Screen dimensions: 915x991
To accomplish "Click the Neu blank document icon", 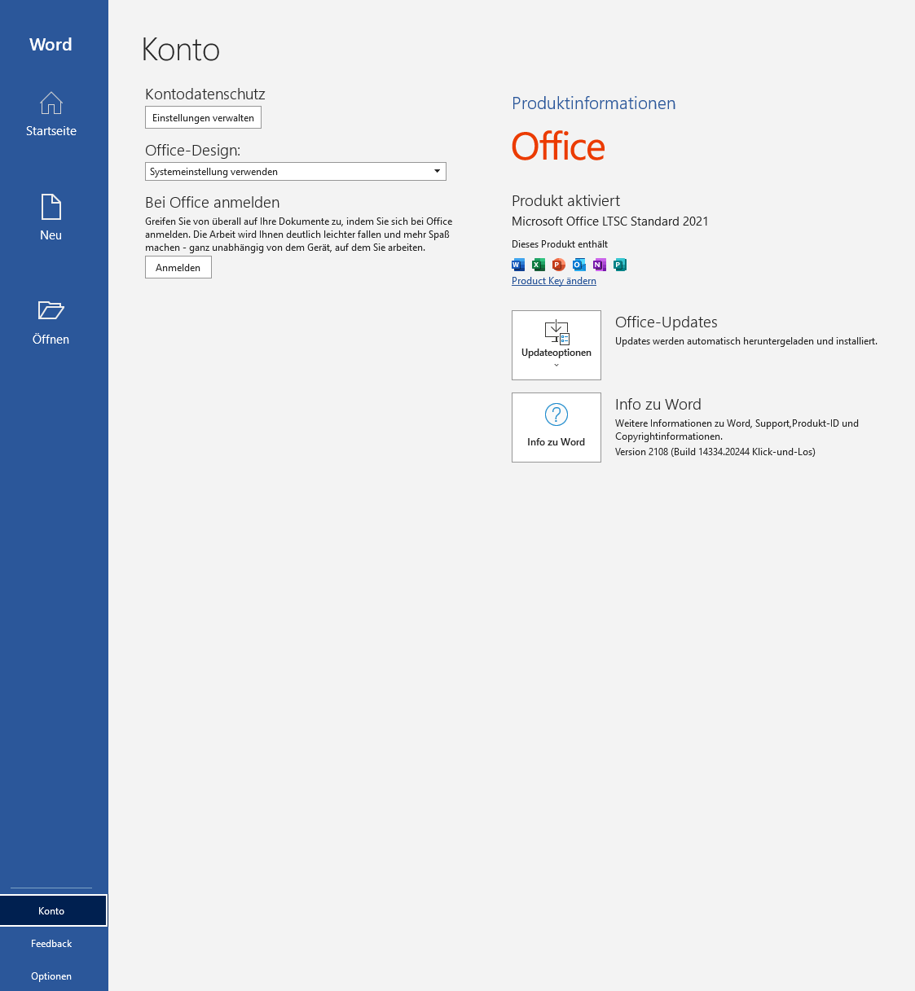I will click(x=51, y=207).
